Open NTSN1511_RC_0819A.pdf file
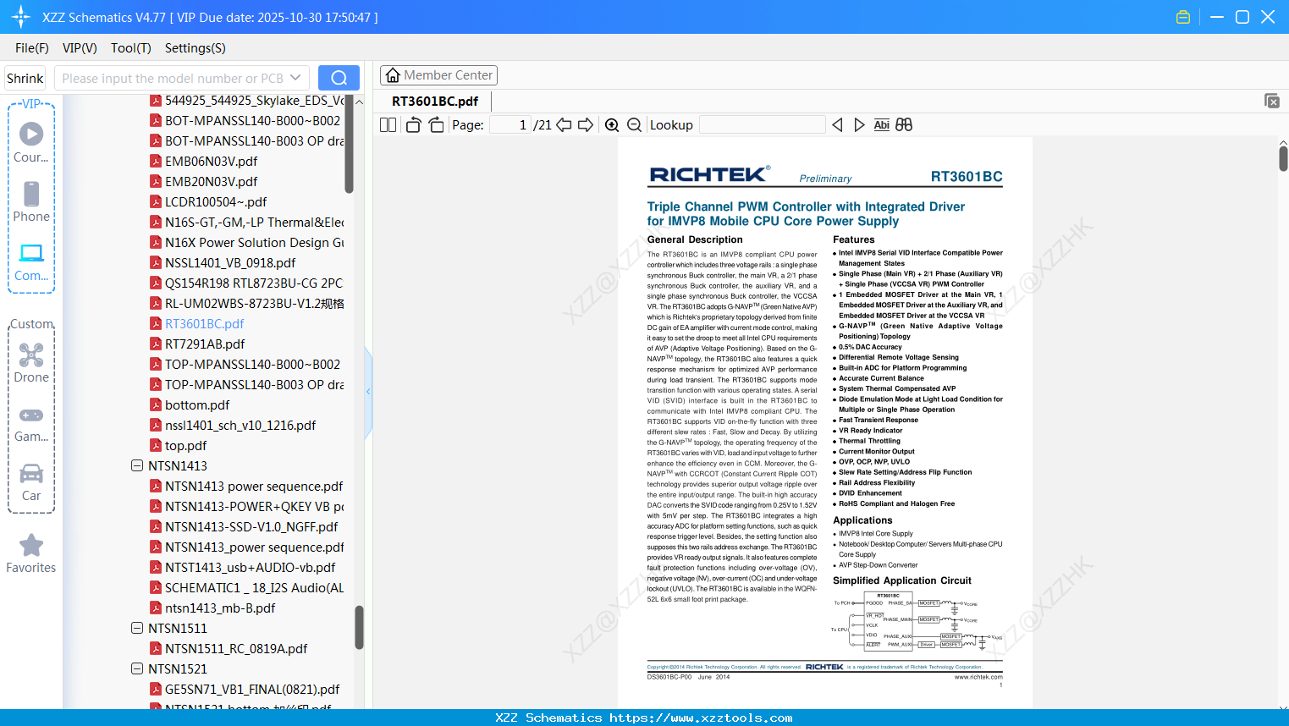The width and height of the screenshot is (1289, 726). click(236, 648)
